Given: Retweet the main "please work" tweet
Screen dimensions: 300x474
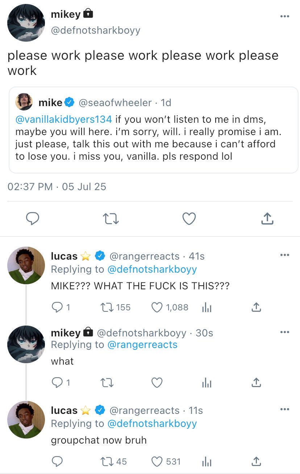Looking at the screenshot, I should [x=111, y=218].
